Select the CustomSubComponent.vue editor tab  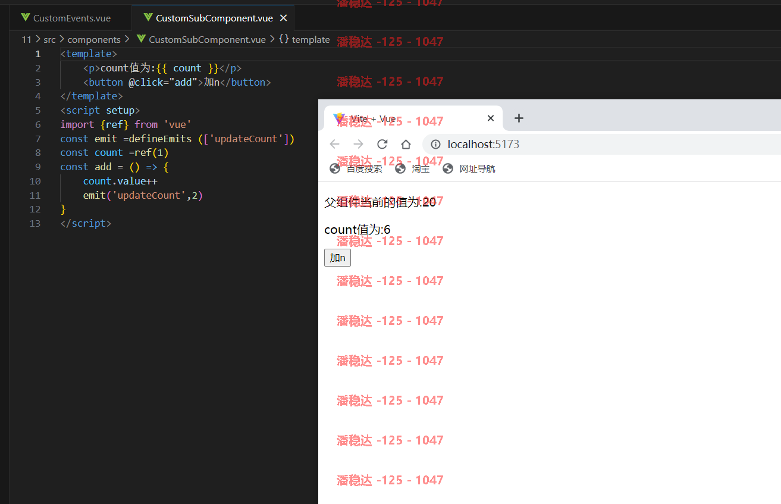click(x=214, y=18)
